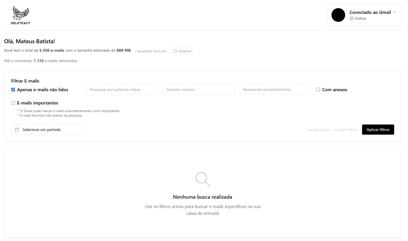
Task: Click the calendar icon in the period selector
Action: [17, 130]
